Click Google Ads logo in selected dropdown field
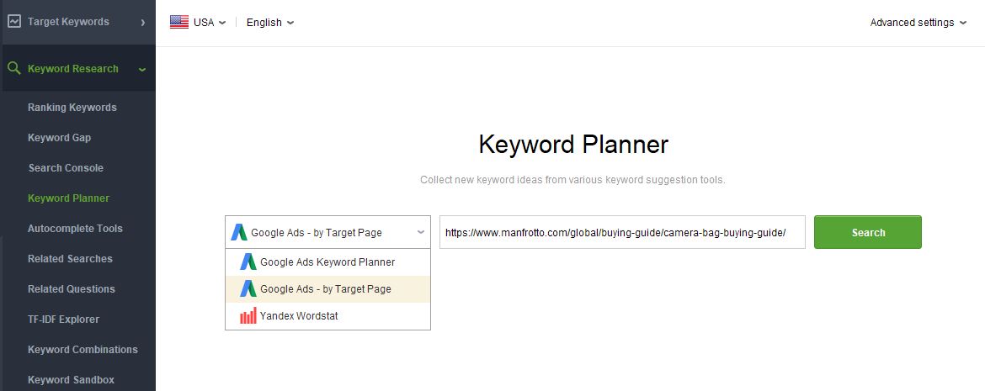This screenshot has width=985, height=391. [239, 232]
